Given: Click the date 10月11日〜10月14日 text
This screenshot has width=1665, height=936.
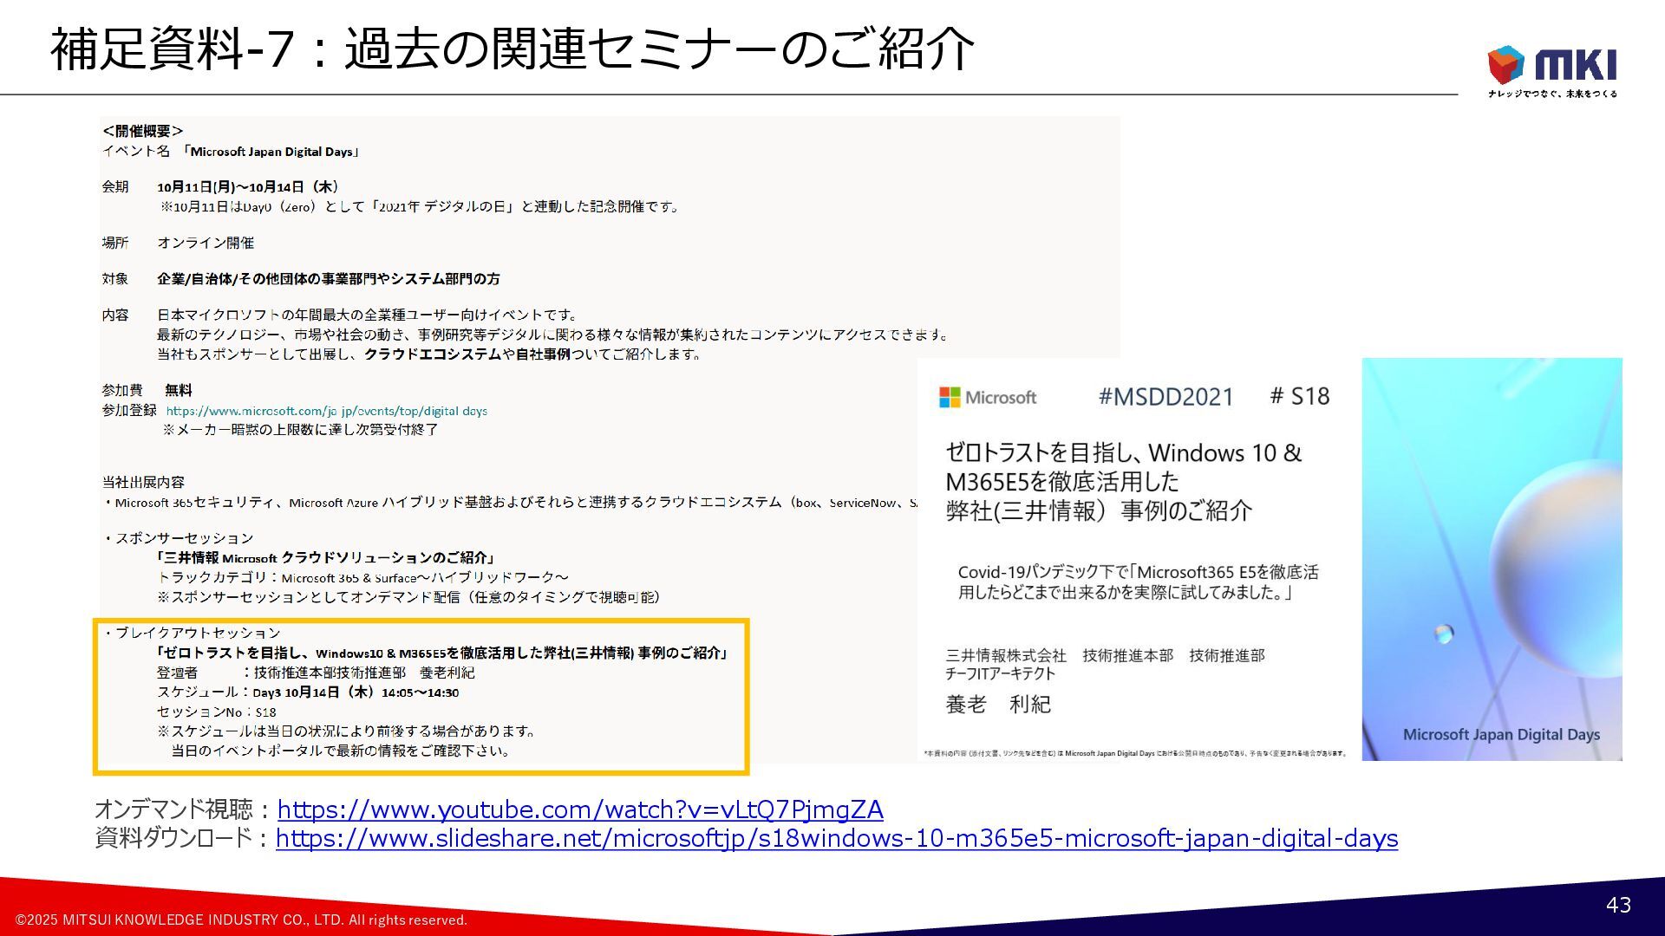Looking at the screenshot, I should (x=247, y=186).
